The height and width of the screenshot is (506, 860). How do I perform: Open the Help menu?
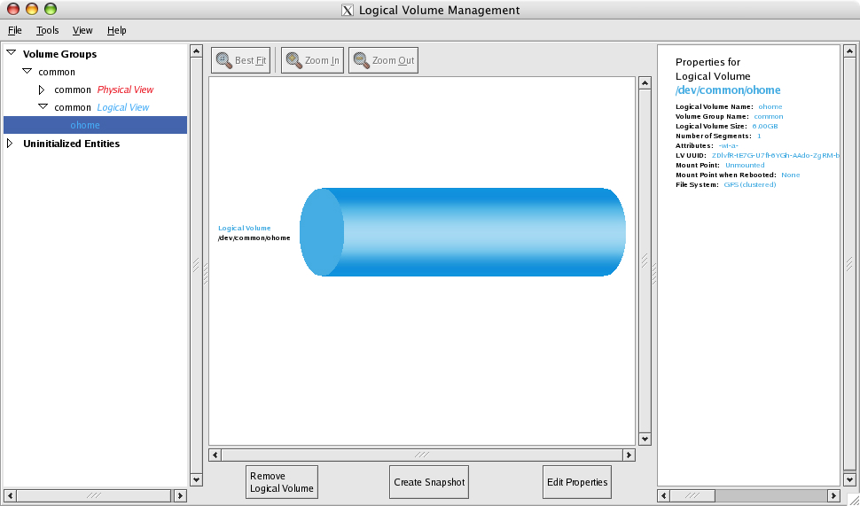pyautogui.click(x=117, y=30)
